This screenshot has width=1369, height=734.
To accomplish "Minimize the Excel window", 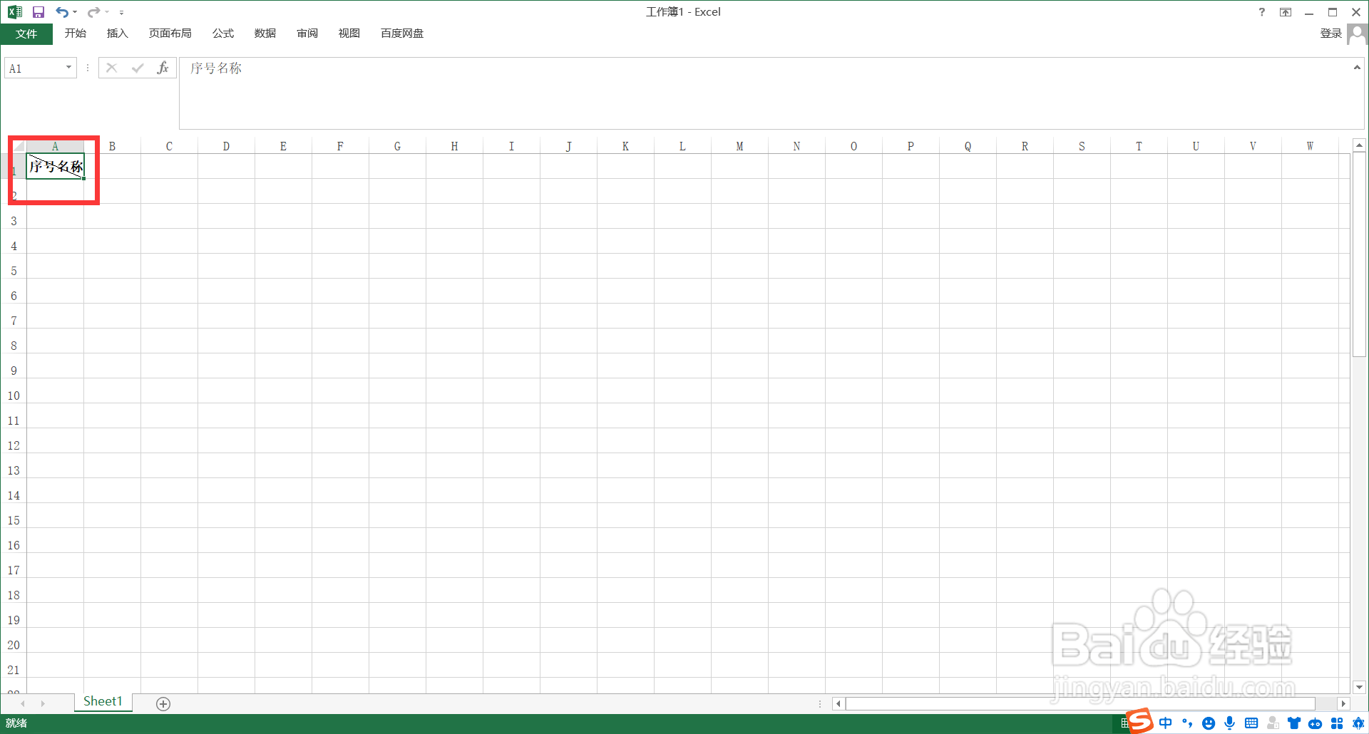I will point(1309,12).
